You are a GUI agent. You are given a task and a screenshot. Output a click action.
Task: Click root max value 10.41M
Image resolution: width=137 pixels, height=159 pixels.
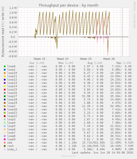point(116,146)
